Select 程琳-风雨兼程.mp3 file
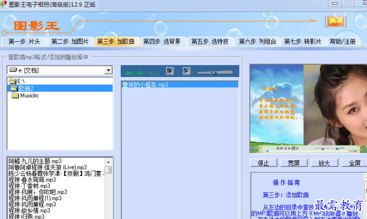The width and height of the screenshot is (367, 219). point(32,204)
